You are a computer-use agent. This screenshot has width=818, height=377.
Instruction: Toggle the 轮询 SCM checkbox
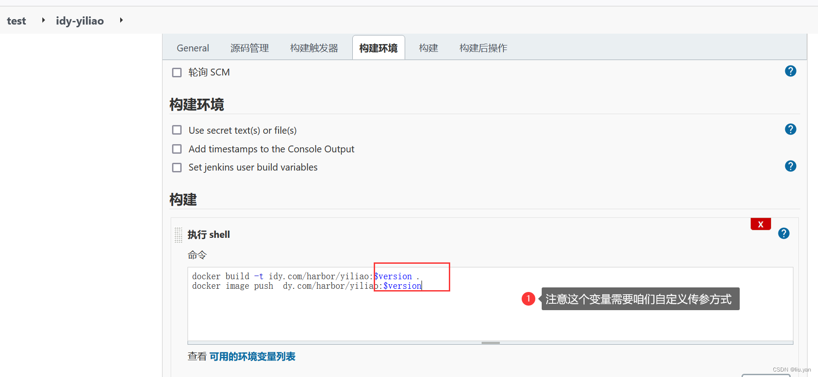tap(177, 72)
